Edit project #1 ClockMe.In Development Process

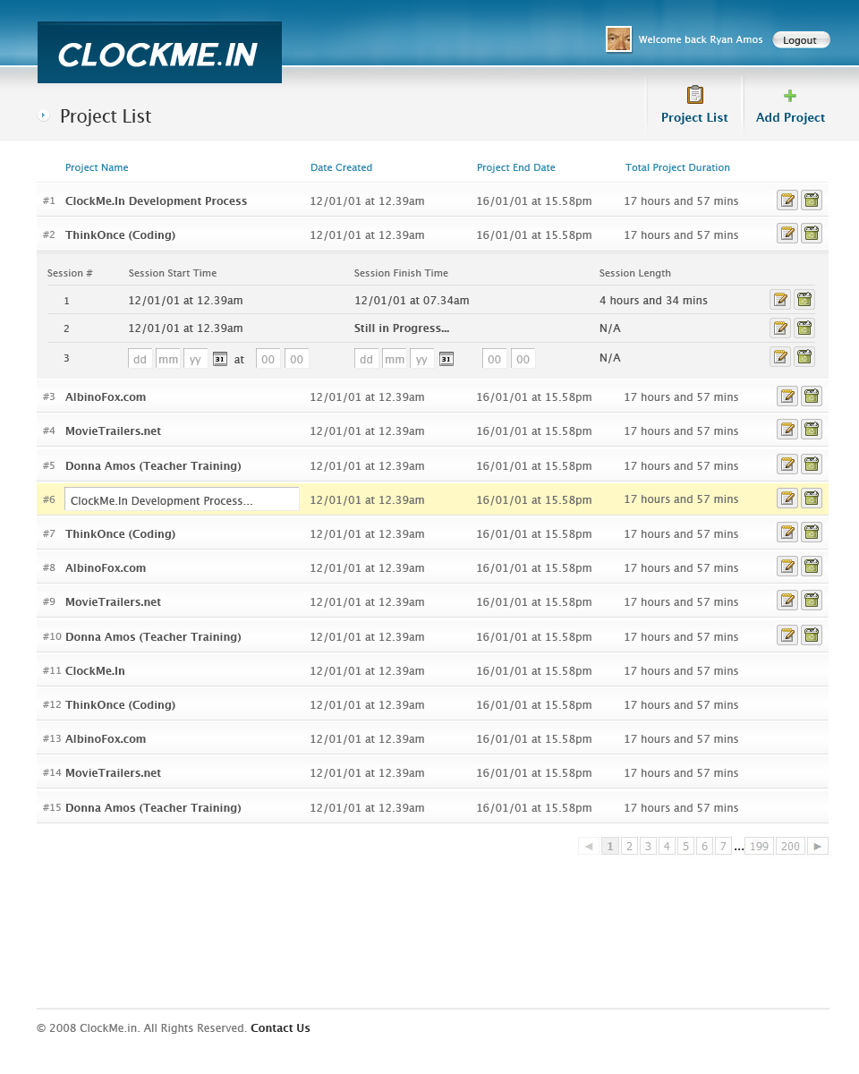(787, 200)
